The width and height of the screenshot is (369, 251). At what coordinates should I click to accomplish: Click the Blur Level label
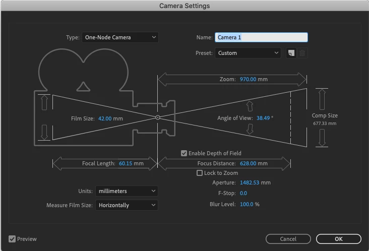223,204
